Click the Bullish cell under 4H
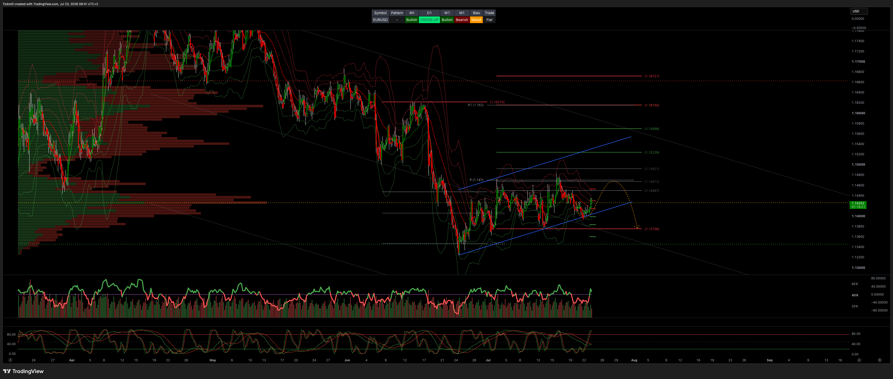 coord(411,20)
